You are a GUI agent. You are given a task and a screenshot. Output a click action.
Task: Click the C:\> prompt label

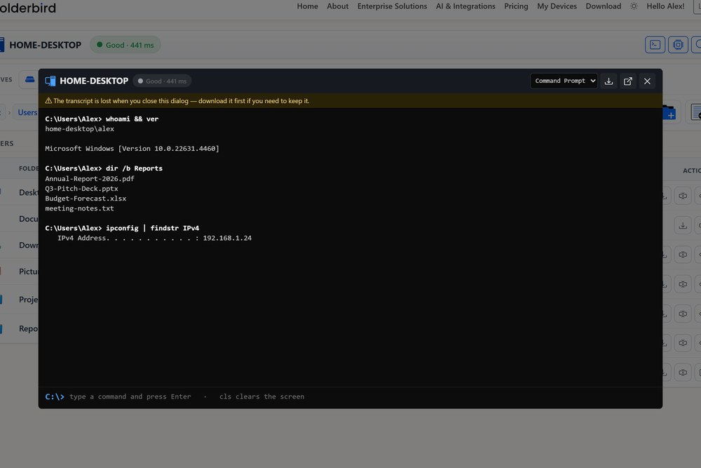coord(55,396)
